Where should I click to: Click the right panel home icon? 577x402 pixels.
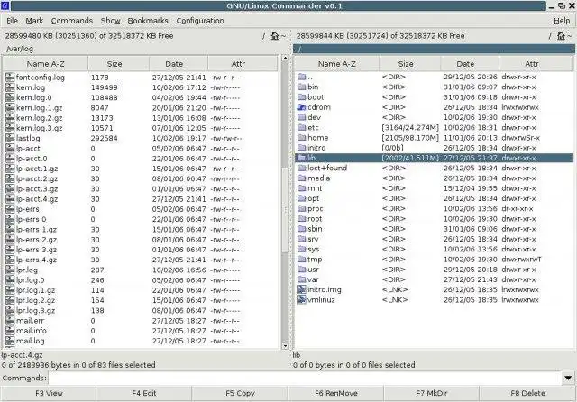click(x=561, y=36)
